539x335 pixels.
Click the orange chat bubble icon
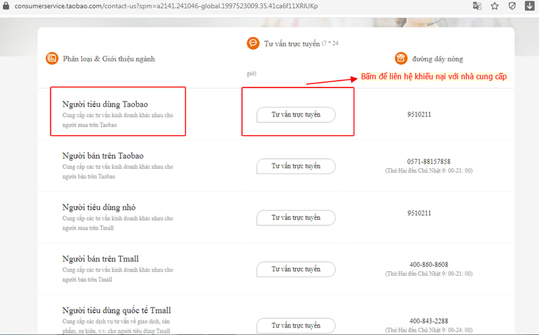pyautogui.click(x=253, y=42)
